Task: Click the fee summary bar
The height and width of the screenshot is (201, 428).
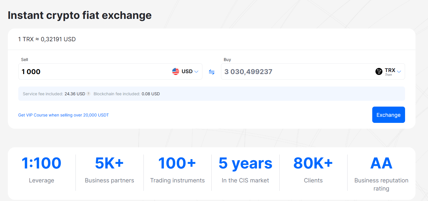Action: [x=211, y=94]
